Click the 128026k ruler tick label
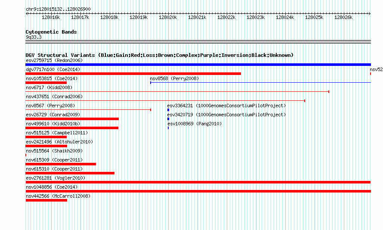The height and width of the screenshot is (230, 383). [343, 18]
